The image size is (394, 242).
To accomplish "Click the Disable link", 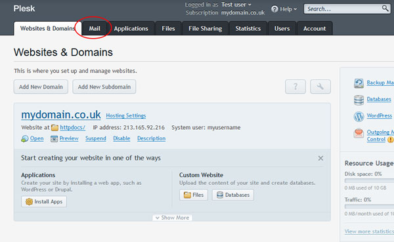I will 121,138.
